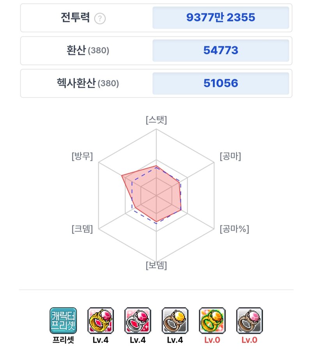The height and width of the screenshot is (349, 312).
Task: Click the 프리셋 label under preset icon
Action: pos(63,340)
